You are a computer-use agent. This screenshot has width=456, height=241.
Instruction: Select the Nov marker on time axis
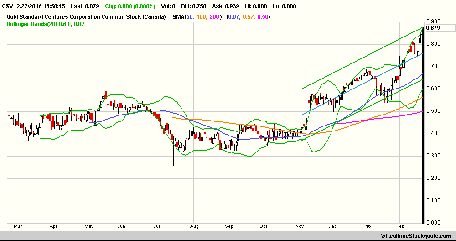(300, 226)
